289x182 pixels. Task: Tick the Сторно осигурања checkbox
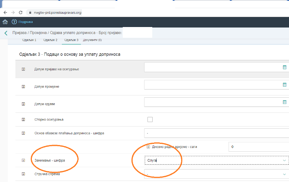coord(150,119)
